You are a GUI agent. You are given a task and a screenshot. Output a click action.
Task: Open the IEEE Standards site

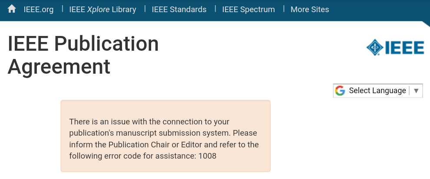tap(179, 10)
